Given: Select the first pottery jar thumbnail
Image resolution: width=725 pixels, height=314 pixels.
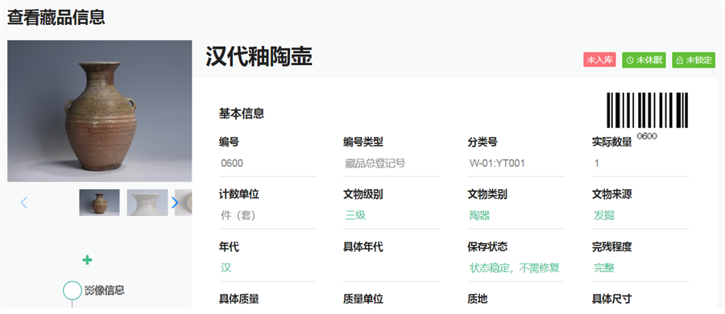Looking at the screenshot, I should pyautogui.click(x=99, y=203).
